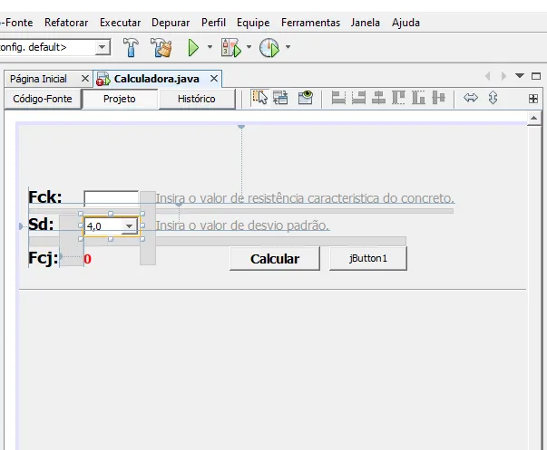The image size is (547, 450).
Task: Select the Fcj: label
Action: (44, 258)
